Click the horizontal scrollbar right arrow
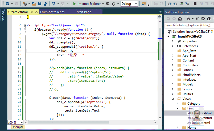 pyautogui.click(x=155, y=122)
